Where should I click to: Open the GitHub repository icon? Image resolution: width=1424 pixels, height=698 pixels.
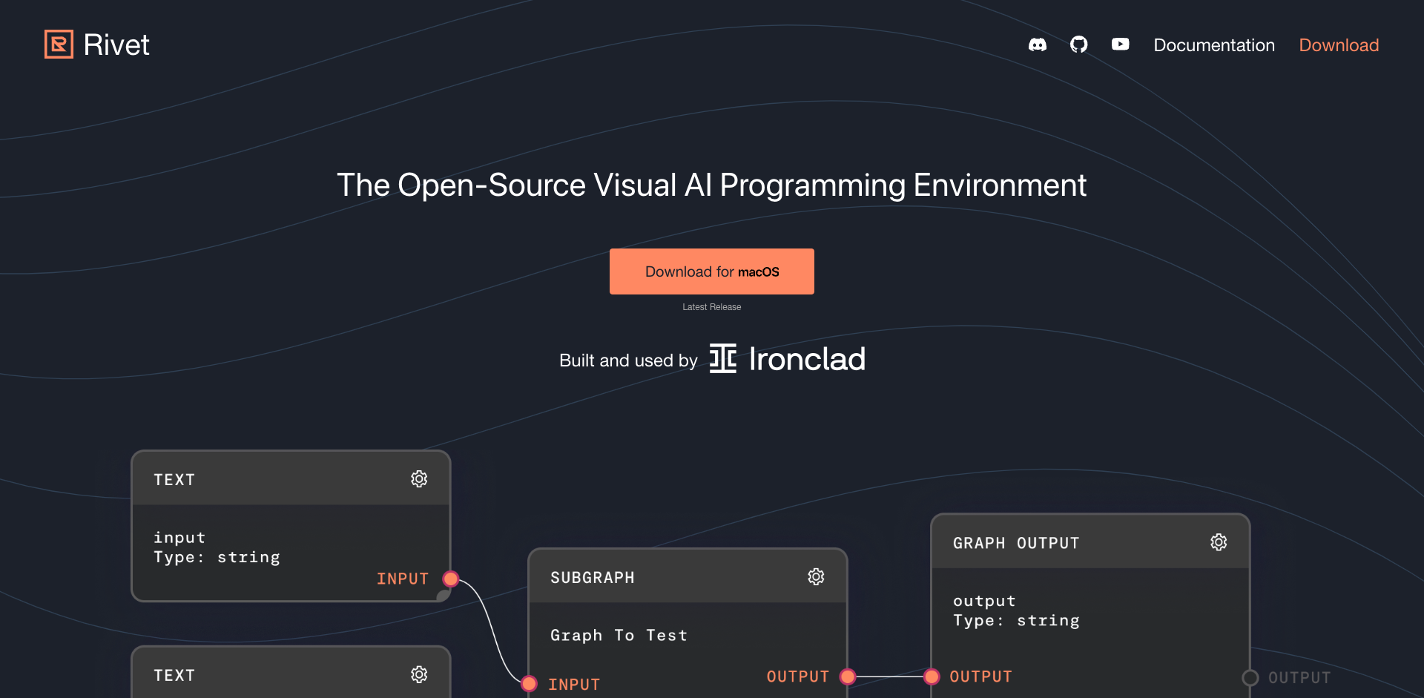[x=1079, y=45]
